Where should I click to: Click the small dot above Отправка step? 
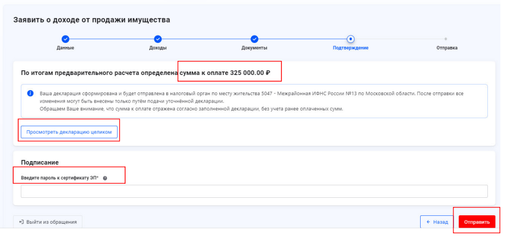[446, 39]
